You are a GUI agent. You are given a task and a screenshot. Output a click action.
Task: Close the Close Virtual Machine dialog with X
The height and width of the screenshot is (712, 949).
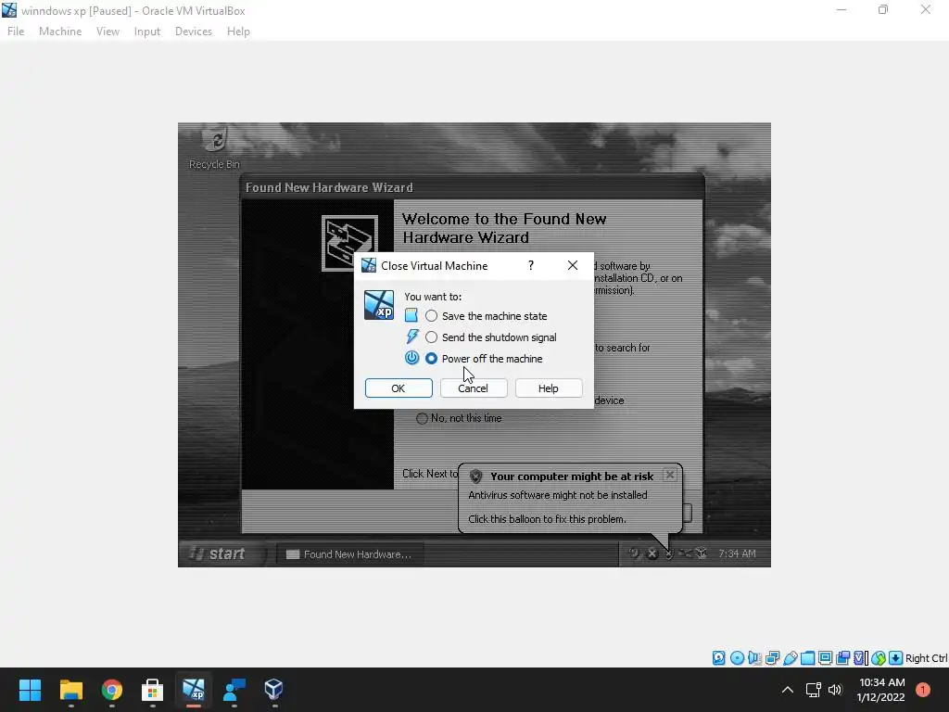pyautogui.click(x=573, y=265)
